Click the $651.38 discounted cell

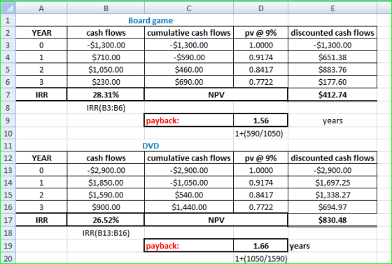tap(332, 57)
